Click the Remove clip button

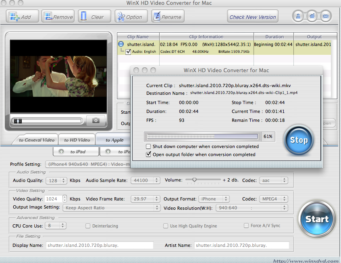(58, 16)
